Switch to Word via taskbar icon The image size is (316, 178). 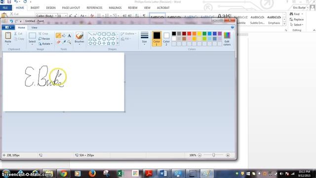(x=163, y=174)
